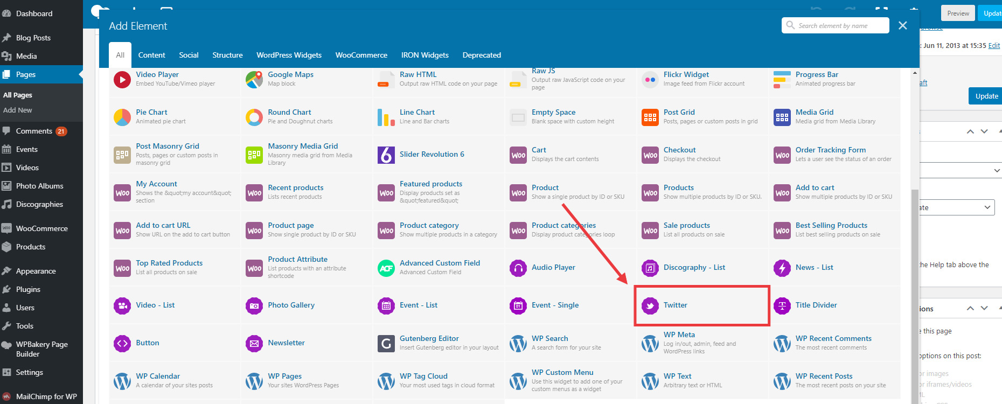Screen dimensions: 1002x404
Task: Open the Deprecated tab
Action: (482, 55)
